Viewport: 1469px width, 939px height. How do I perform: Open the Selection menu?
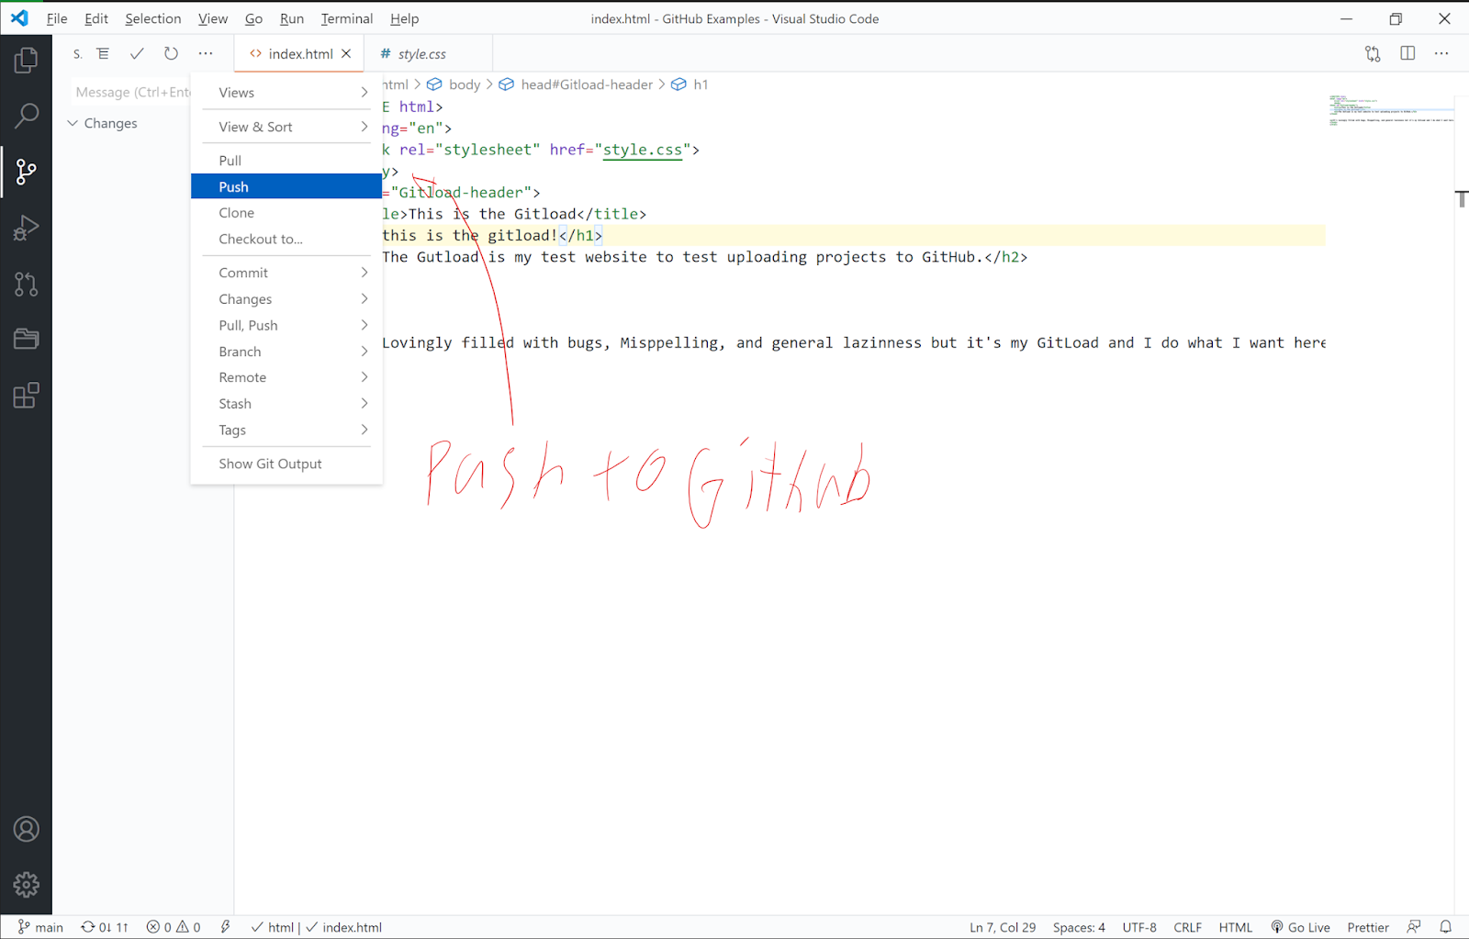pyautogui.click(x=153, y=18)
